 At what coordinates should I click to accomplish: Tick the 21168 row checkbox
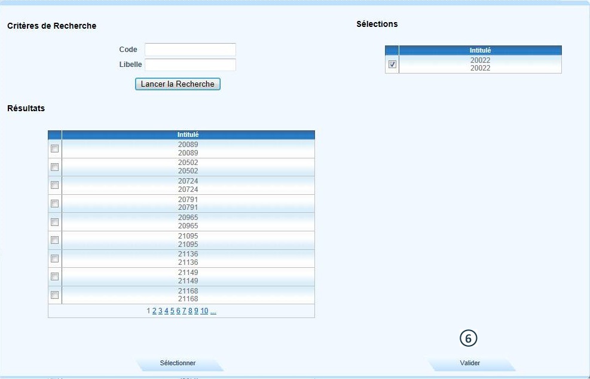click(55, 295)
